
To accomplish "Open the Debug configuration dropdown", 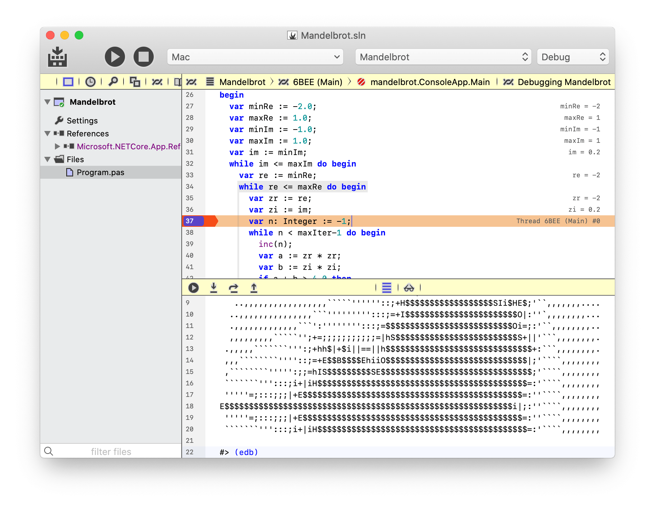I will pos(573,57).
